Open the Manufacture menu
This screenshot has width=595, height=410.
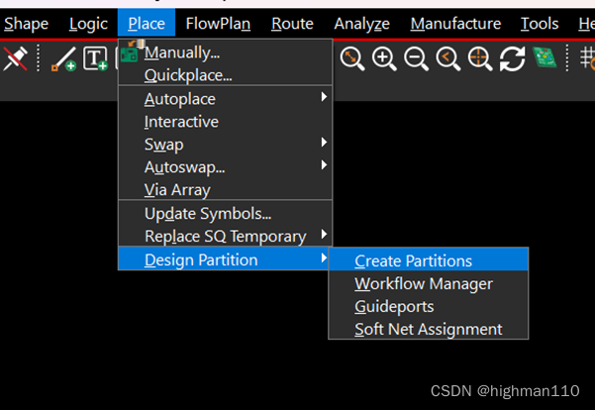pyautogui.click(x=455, y=24)
